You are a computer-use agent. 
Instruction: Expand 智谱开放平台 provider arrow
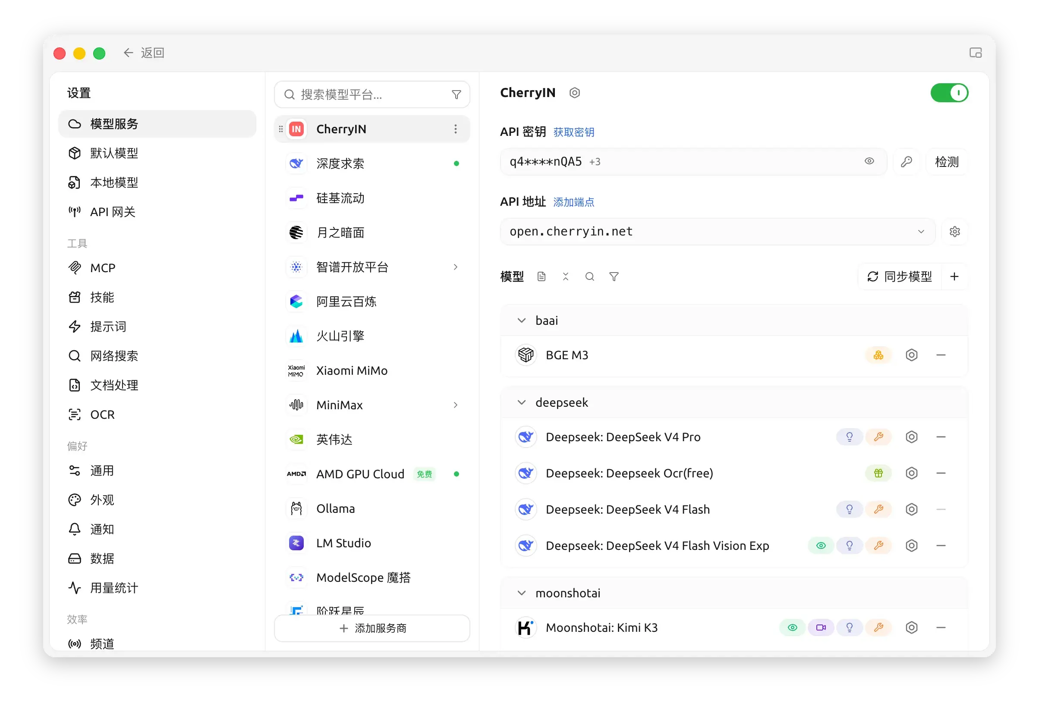tap(455, 267)
